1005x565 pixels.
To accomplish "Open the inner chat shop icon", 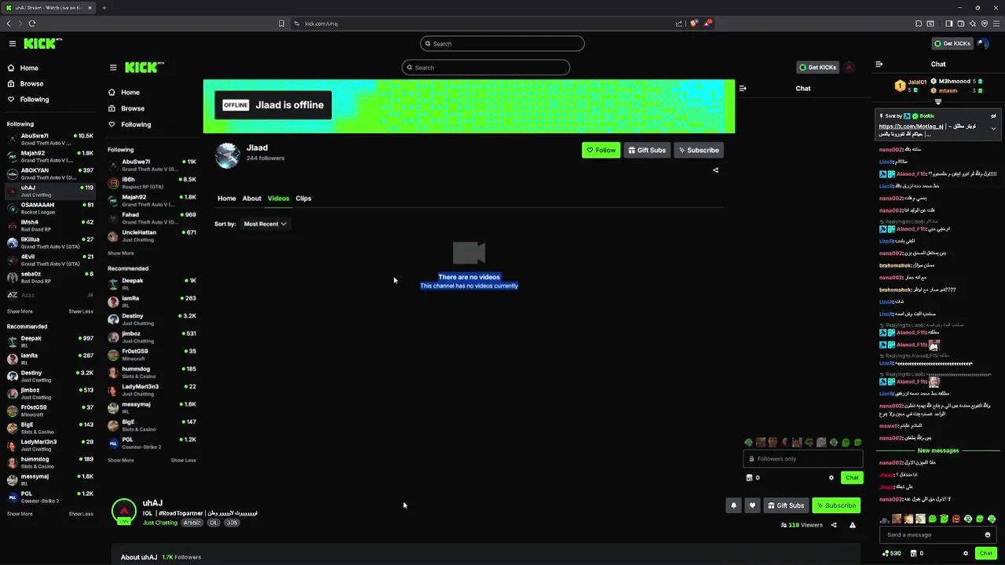I will [x=749, y=478].
